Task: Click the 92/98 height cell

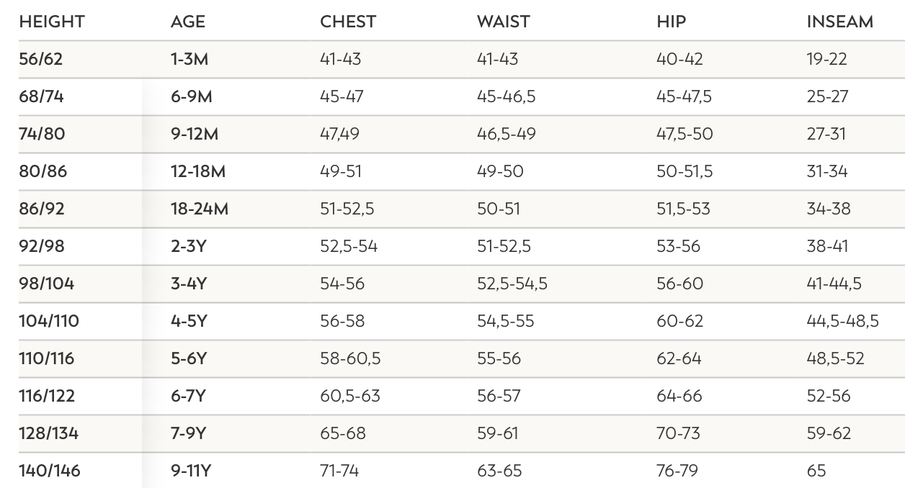Action: click(42, 247)
